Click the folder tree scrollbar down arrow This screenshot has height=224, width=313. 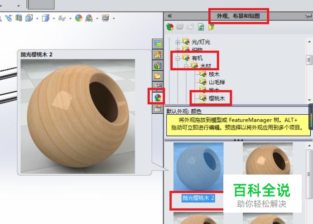pyautogui.click(x=309, y=100)
